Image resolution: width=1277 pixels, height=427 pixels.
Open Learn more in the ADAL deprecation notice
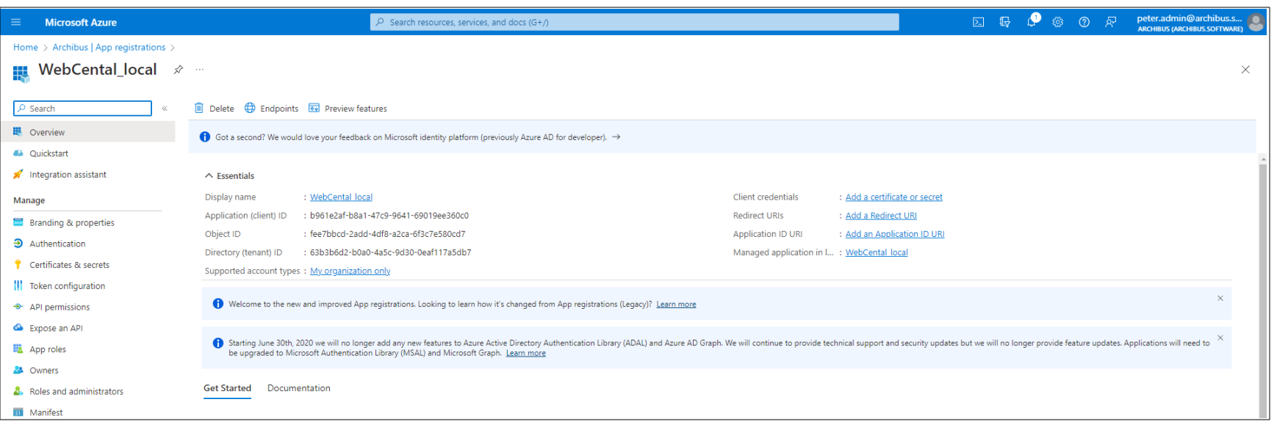tap(525, 353)
